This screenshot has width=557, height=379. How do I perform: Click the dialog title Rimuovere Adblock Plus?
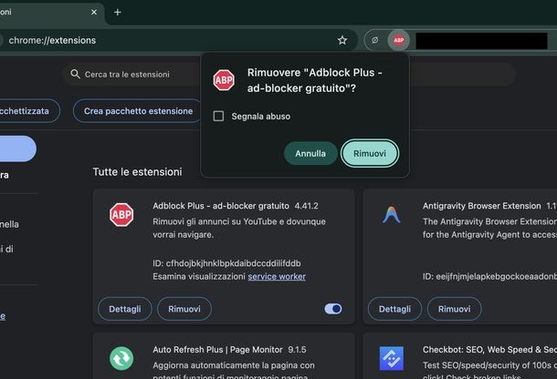point(315,80)
